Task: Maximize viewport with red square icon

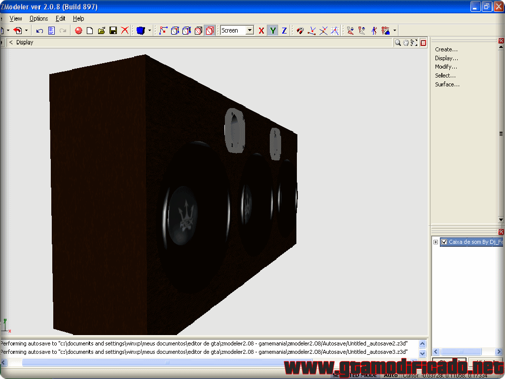Action: [423, 42]
